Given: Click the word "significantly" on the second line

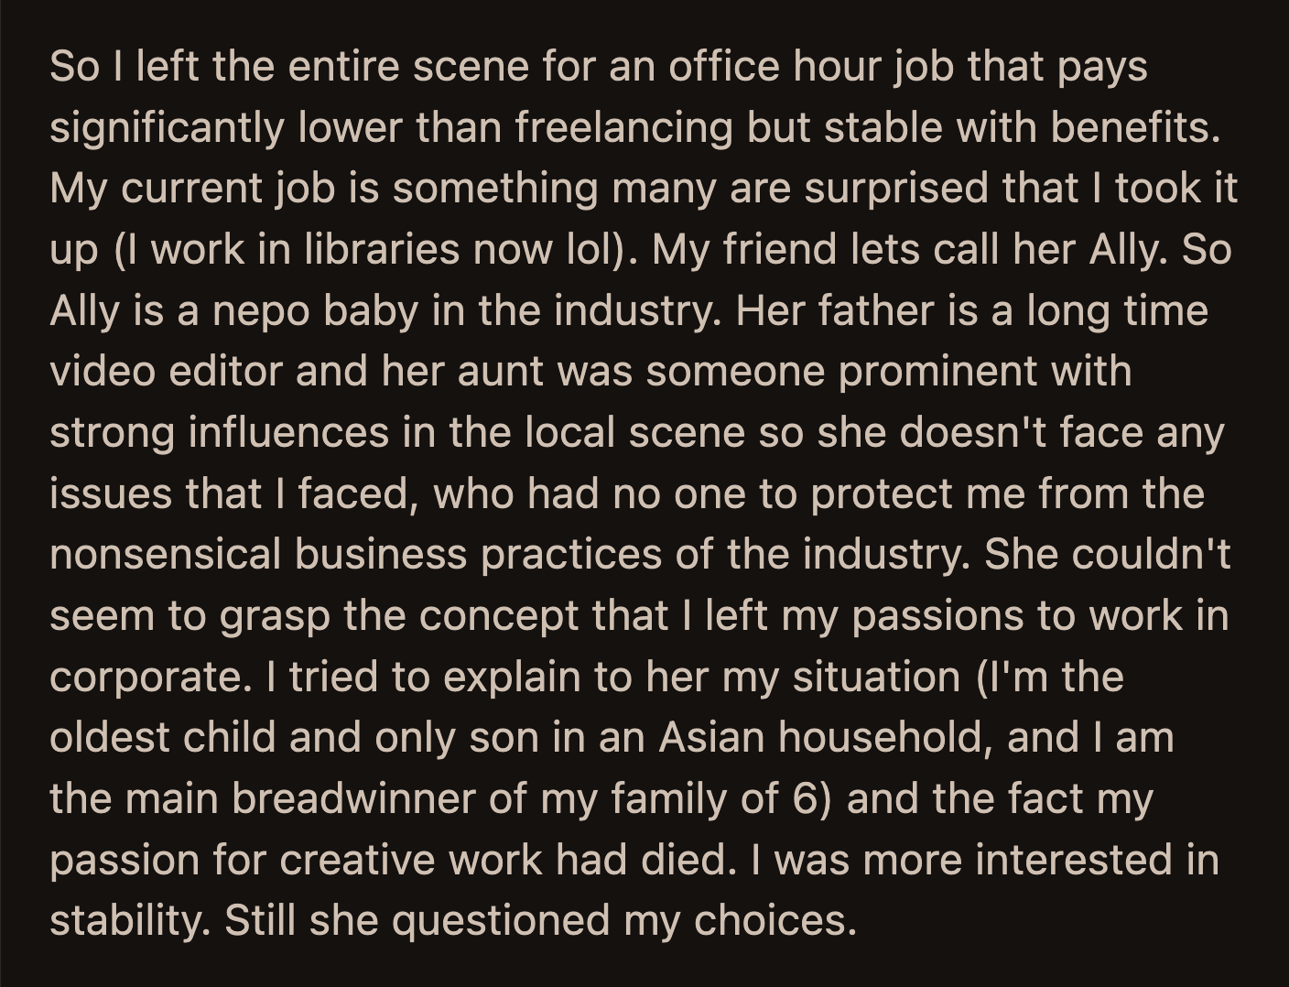Looking at the screenshot, I should coord(167,128).
